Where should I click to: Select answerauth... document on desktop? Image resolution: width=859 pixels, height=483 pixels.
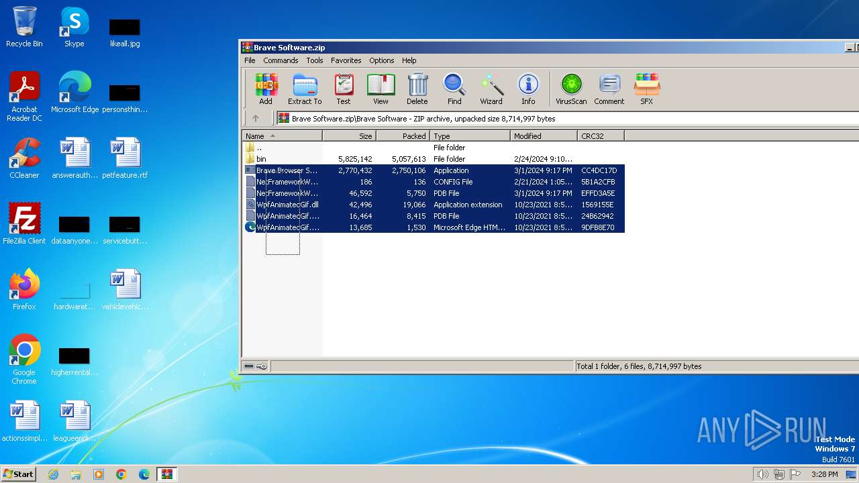point(74,158)
